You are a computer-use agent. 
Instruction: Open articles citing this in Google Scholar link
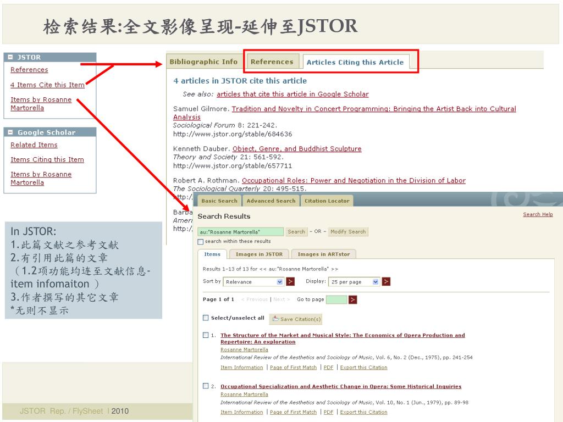tap(292, 94)
